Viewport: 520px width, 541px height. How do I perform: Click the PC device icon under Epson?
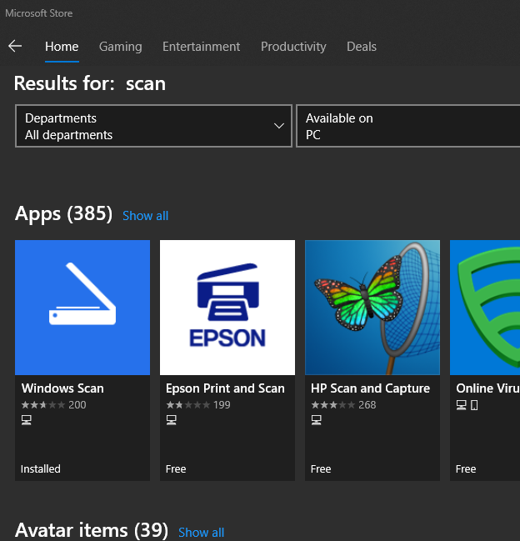(x=172, y=420)
